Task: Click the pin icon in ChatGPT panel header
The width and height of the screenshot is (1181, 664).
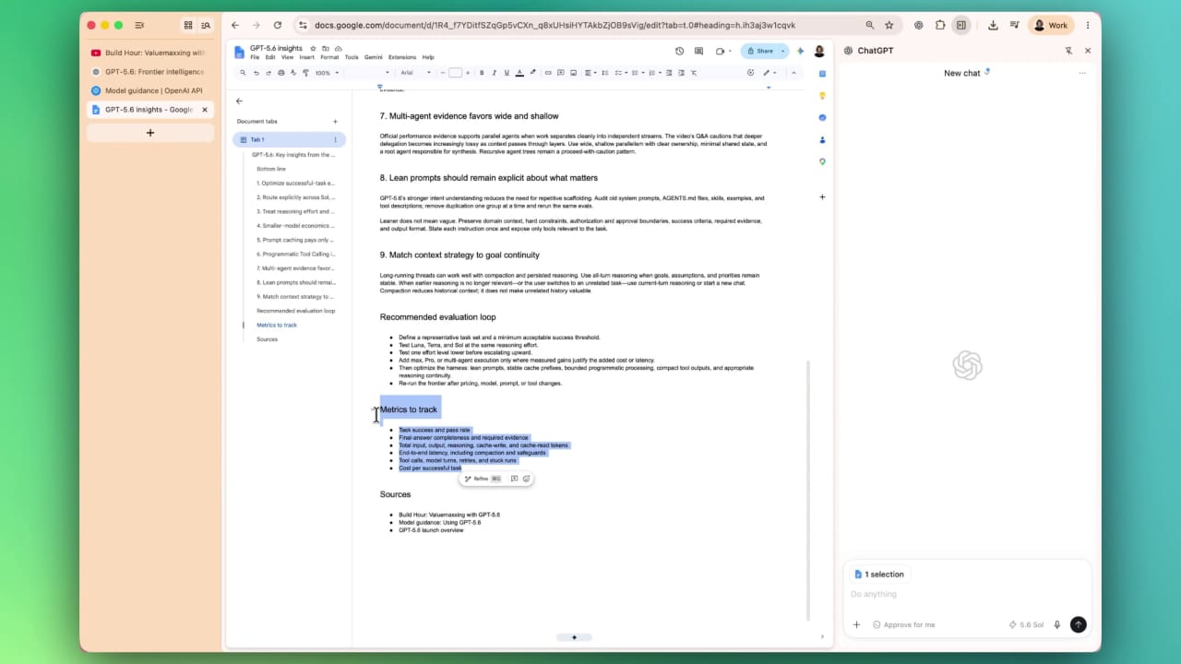Action: [1068, 51]
